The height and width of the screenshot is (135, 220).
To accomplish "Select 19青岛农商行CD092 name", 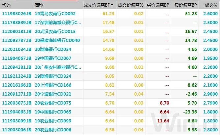I will (x=55, y=14).
